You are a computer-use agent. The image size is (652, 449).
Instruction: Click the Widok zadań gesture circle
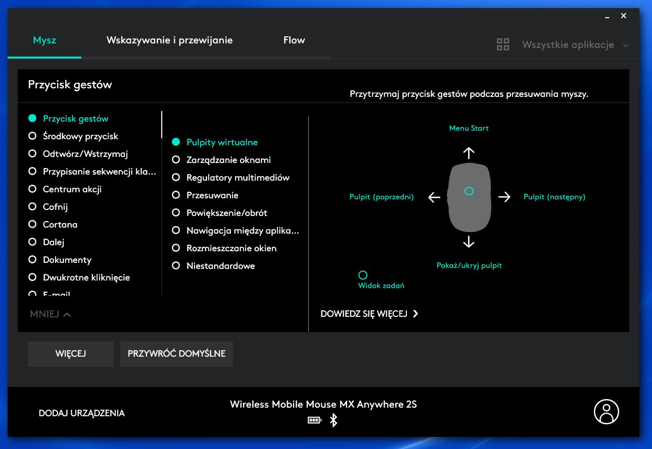pyautogui.click(x=362, y=275)
